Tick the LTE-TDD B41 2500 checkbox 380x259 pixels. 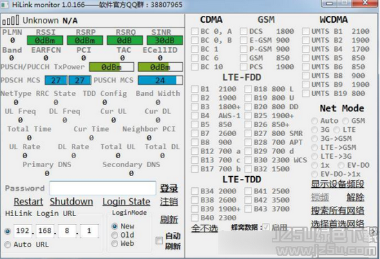click(248, 191)
